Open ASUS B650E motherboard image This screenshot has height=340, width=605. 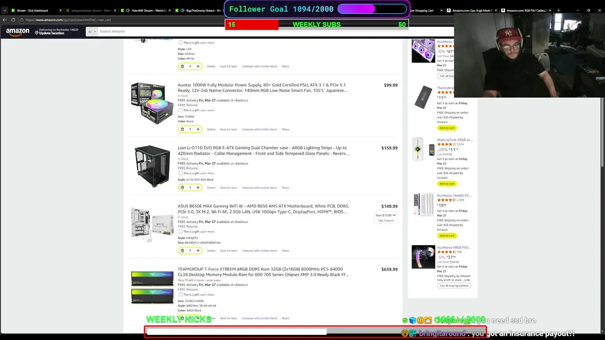coord(152,225)
